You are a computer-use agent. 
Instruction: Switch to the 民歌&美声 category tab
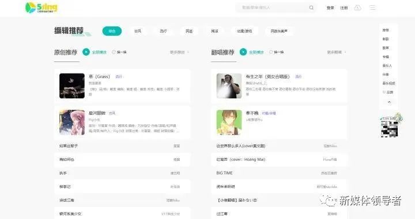279,31
